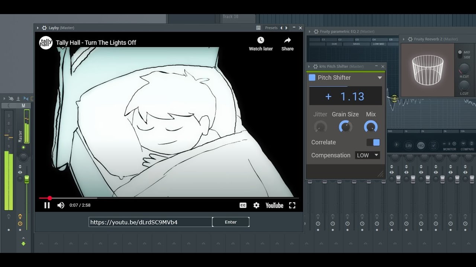Open the COMPARE down-arrow button in EQ
476x267 pixels.
click(x=463, y=144)
